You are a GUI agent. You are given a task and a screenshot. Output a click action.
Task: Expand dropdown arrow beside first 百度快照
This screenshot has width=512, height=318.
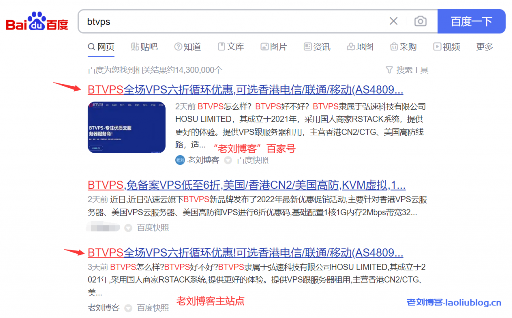(x=228, y=160)
